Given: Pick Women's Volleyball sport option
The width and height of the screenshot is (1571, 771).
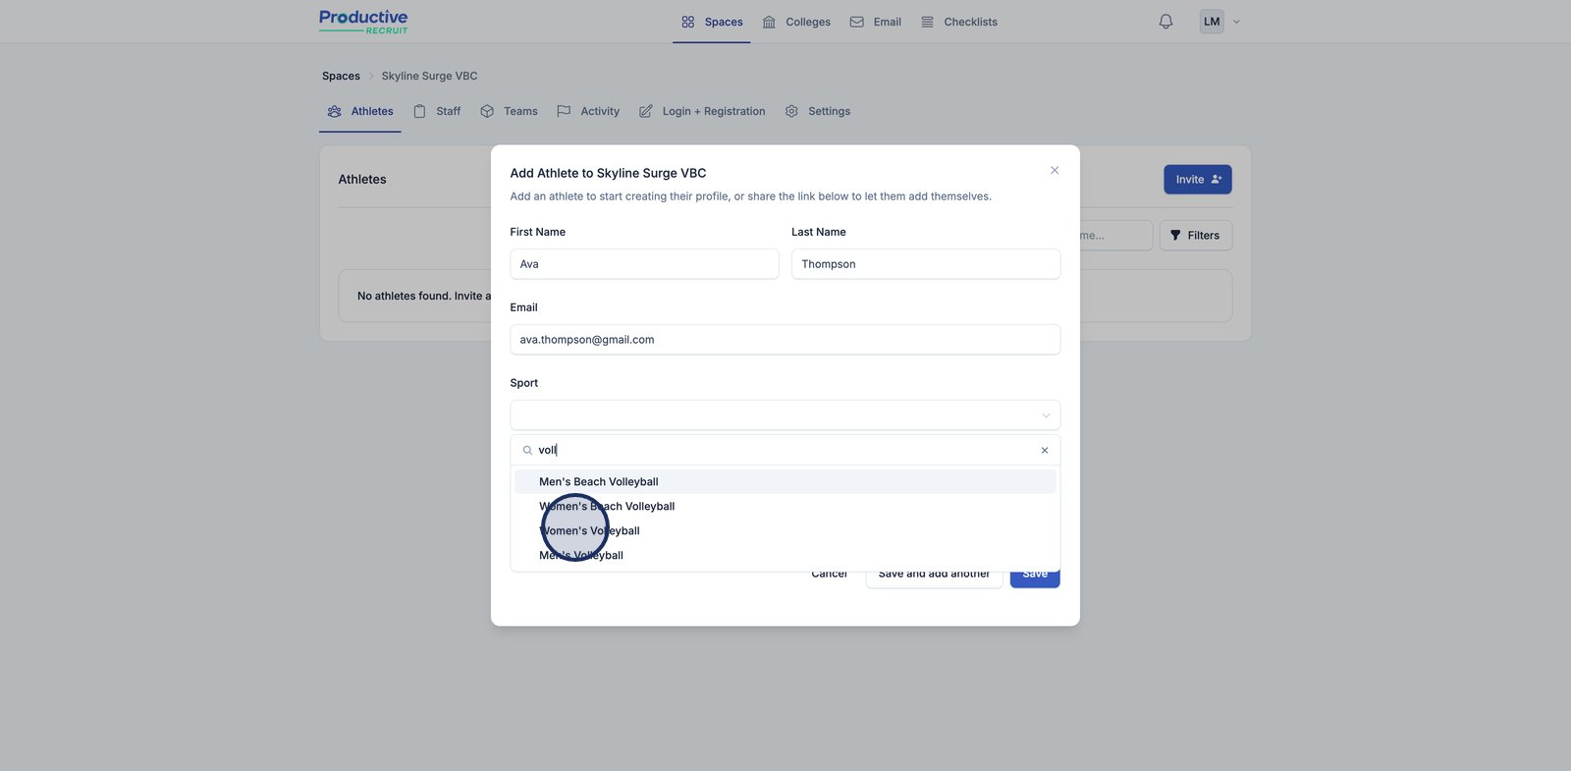Looking at the screenshot, I should coord(609,531).
